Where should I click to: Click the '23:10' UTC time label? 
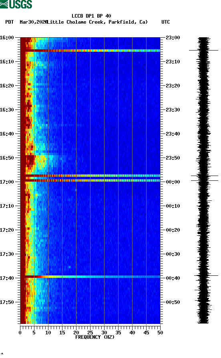[x=173, y=61]
